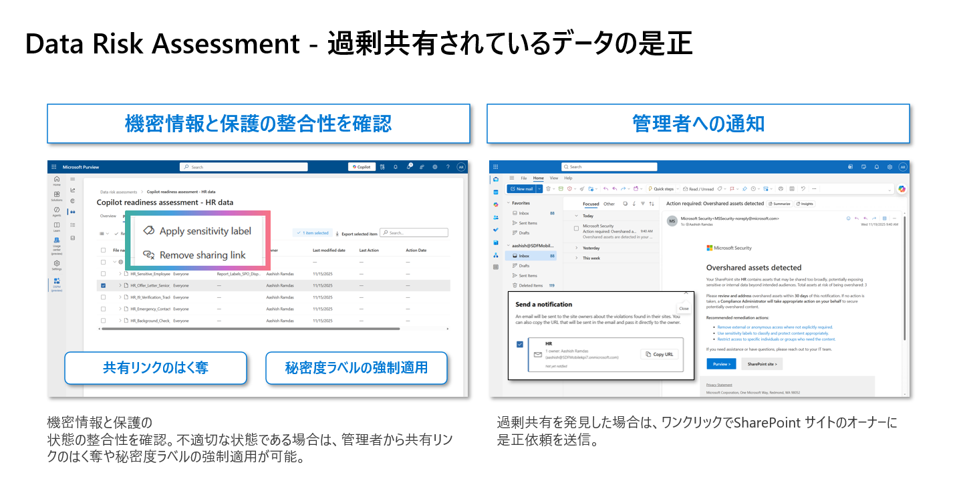Switch to the Other inbox tab
Image resolution: width=957 pixels, height=489 pixels.
[x=609, y=204]
